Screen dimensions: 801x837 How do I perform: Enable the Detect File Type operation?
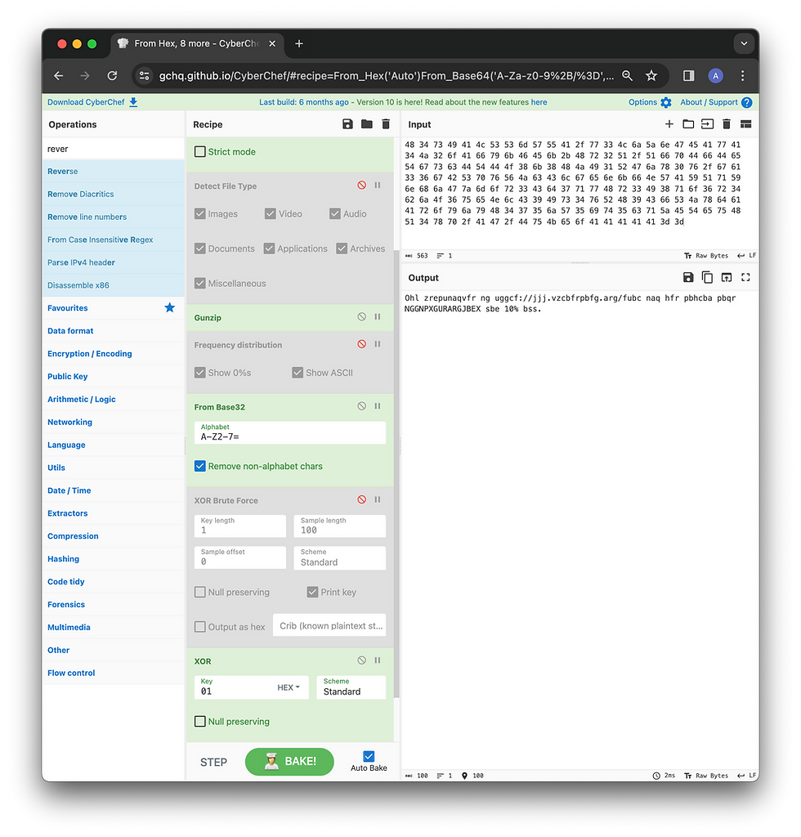[x=362, y=186]
